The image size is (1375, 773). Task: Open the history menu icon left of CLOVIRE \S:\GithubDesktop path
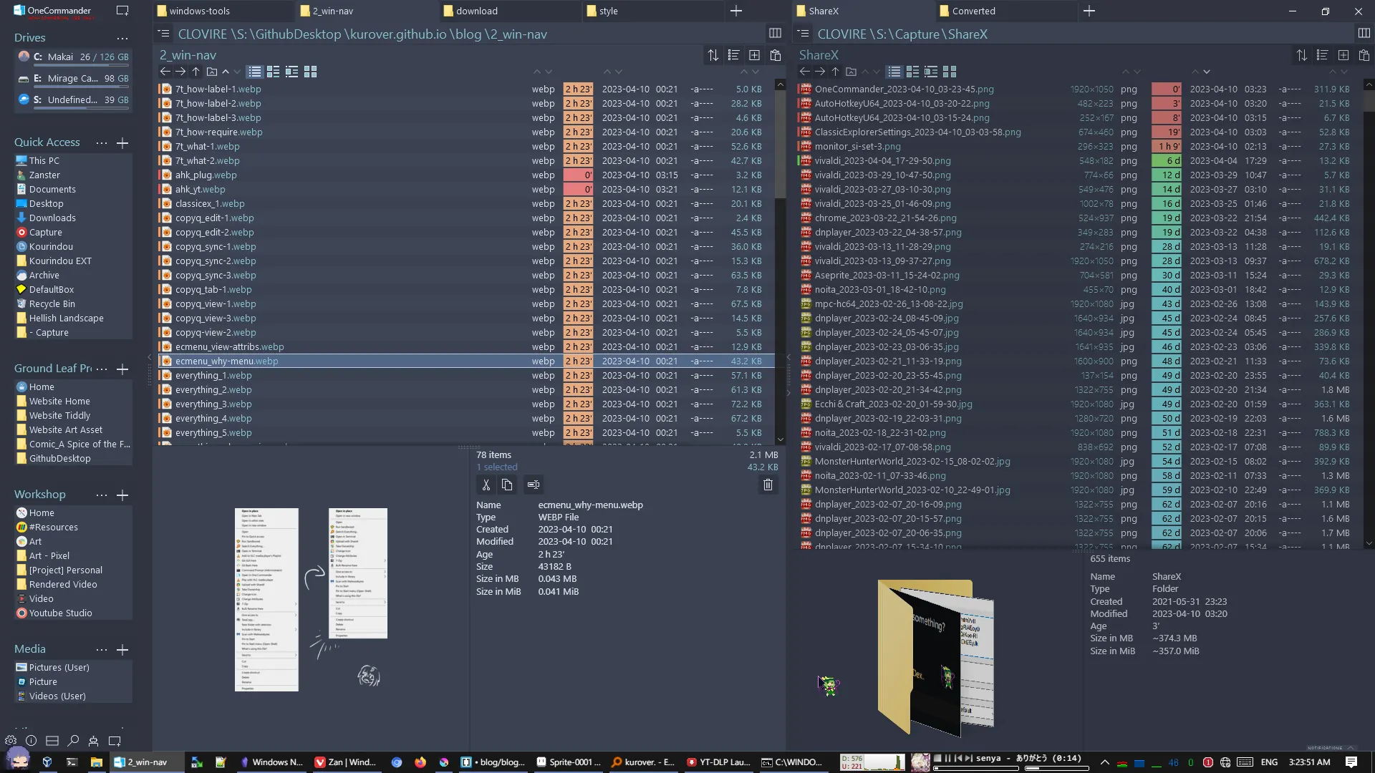click(163, 34)
